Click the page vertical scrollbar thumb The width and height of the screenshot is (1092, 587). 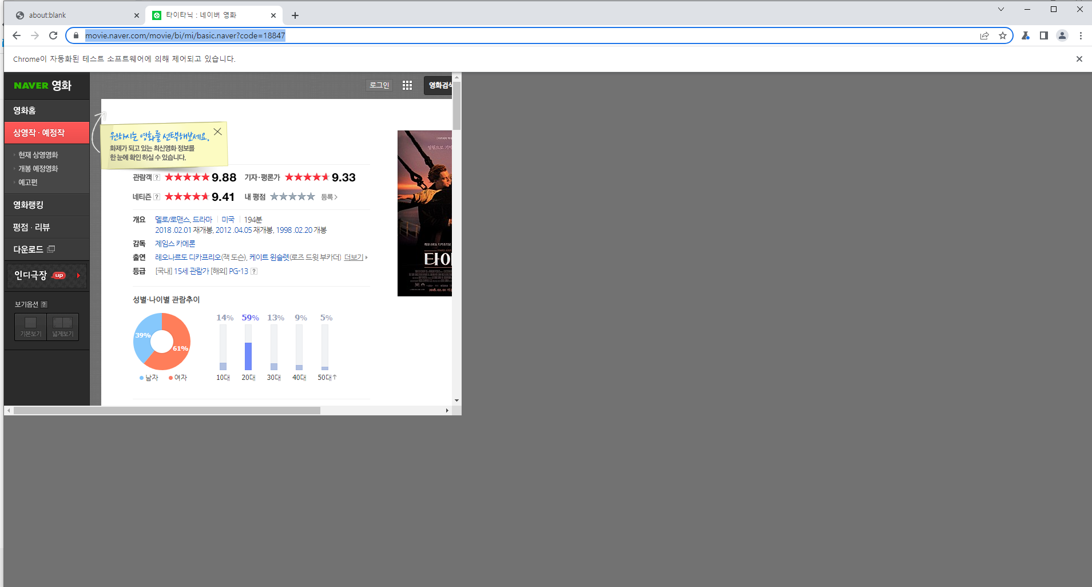(456, 105)
